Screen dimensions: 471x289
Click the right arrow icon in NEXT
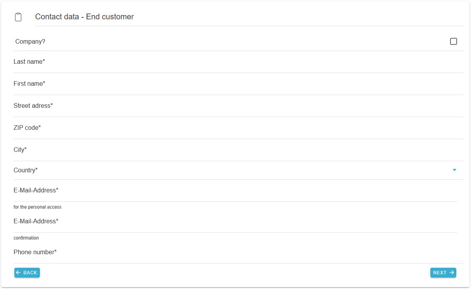(x=452, y=273)
